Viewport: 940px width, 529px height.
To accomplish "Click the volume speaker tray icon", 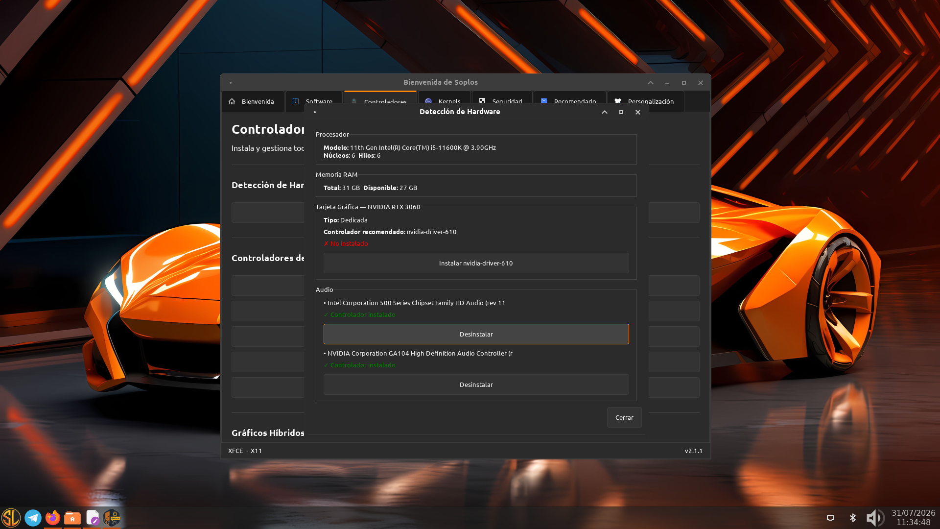I will (875, 518).
